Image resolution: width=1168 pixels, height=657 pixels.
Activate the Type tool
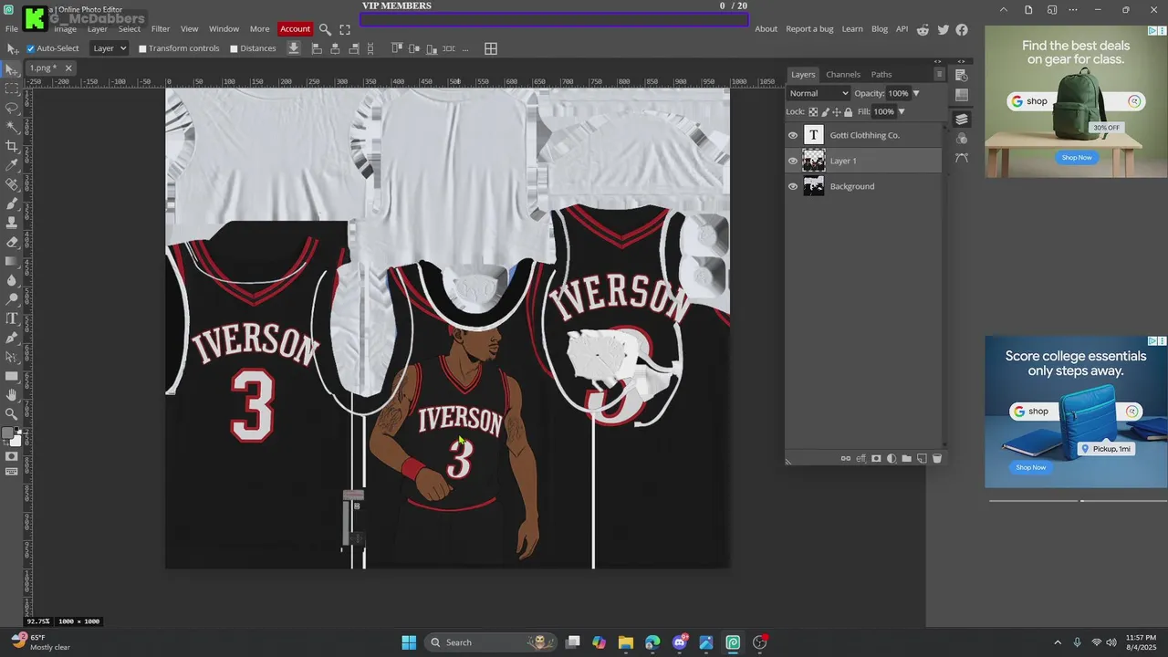[x=12, y=318]
